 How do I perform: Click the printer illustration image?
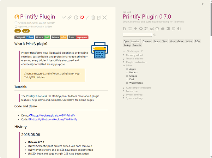tap(100, 50)
